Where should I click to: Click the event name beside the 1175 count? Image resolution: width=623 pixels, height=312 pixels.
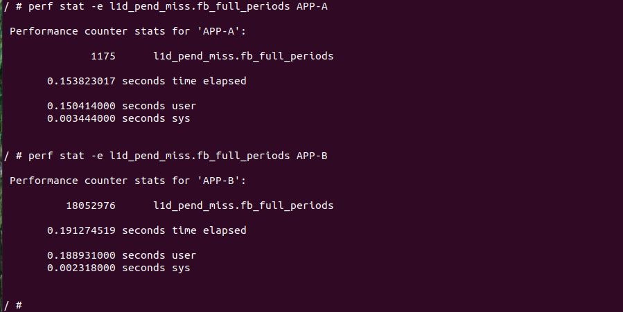[243, 56]
